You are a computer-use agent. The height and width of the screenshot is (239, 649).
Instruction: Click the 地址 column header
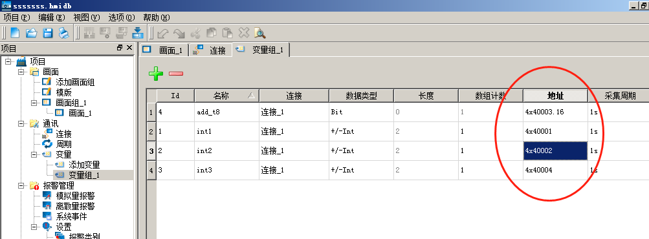(555, 96)
